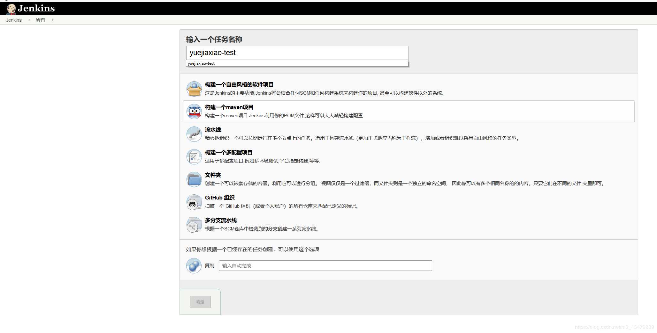Viewport: 657px width, 333px height.
Task: Click the folder description text
Action: pos(405,184)
